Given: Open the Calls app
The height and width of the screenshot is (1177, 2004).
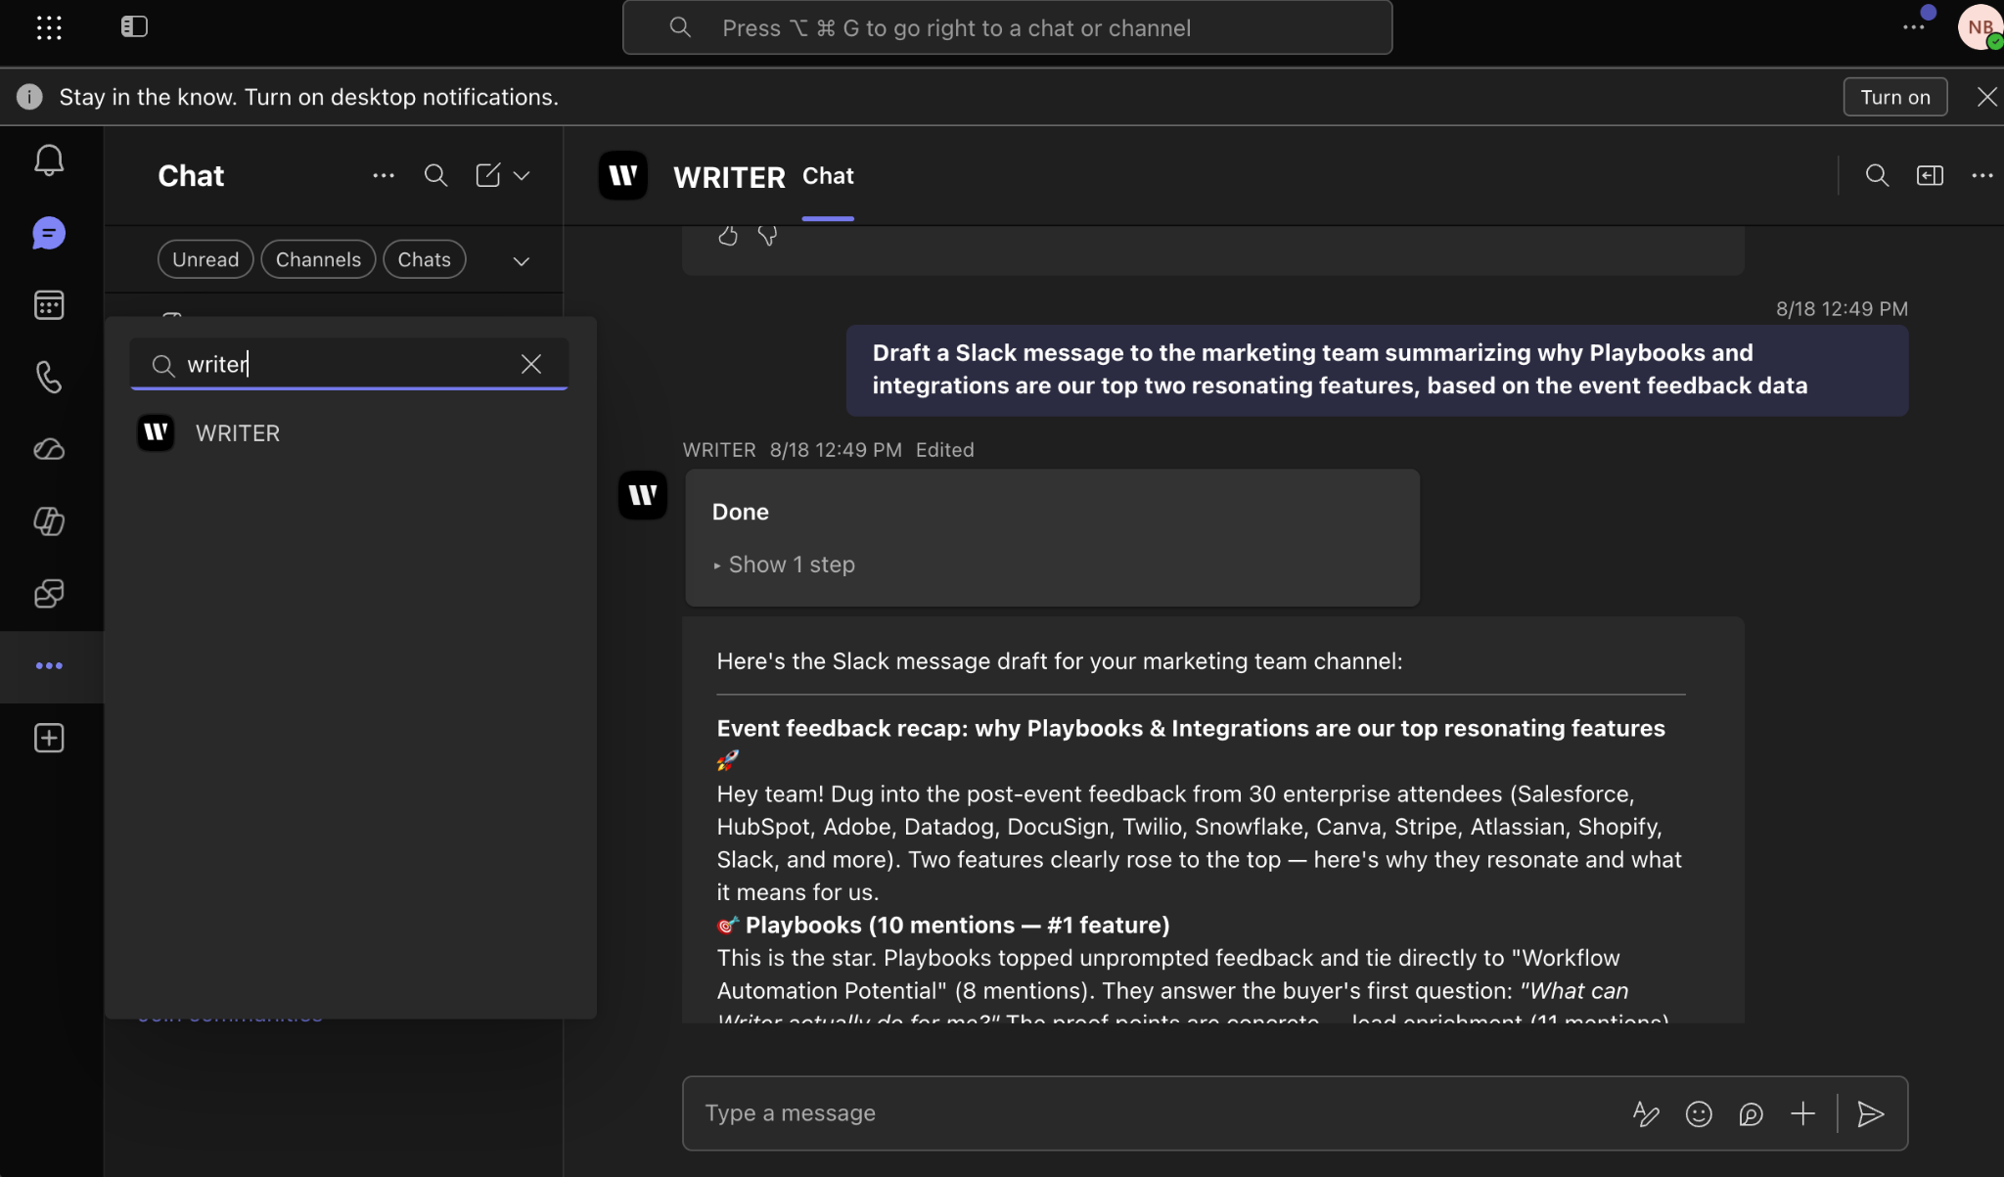Looking at the screenshot, I should point(49,377).
